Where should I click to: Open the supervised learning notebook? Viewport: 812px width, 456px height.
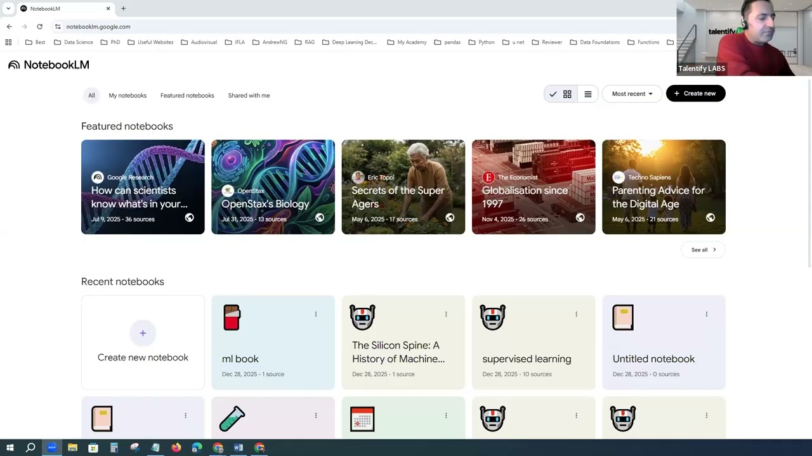tap(534, 342)
